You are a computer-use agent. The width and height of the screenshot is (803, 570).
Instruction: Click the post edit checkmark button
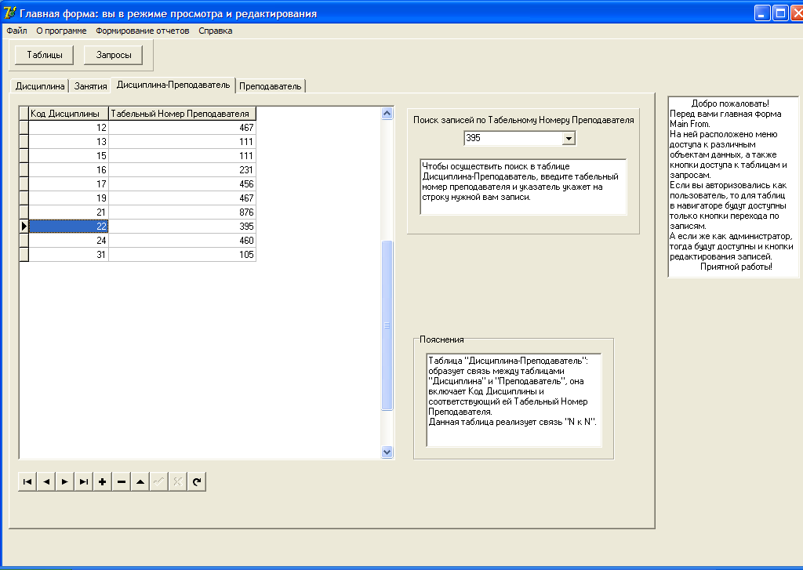pos(158,481)
